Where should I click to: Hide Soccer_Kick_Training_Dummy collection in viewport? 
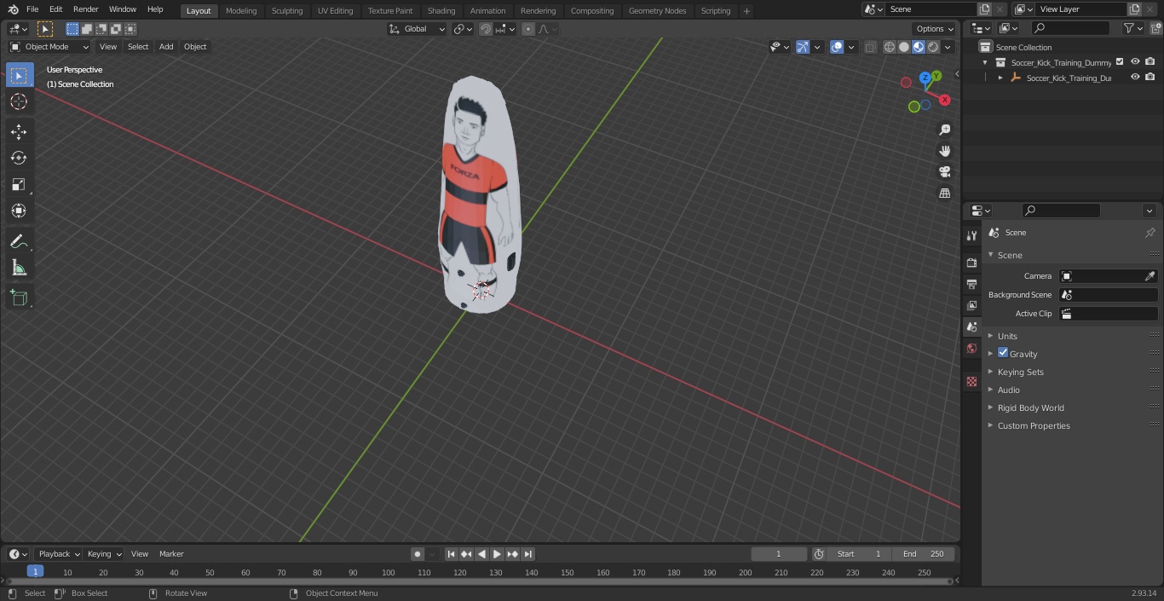click(1135, 62)
